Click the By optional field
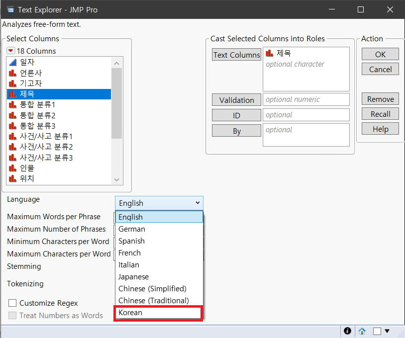Screen dimensions: 405x338 click(x=306, y=135)
